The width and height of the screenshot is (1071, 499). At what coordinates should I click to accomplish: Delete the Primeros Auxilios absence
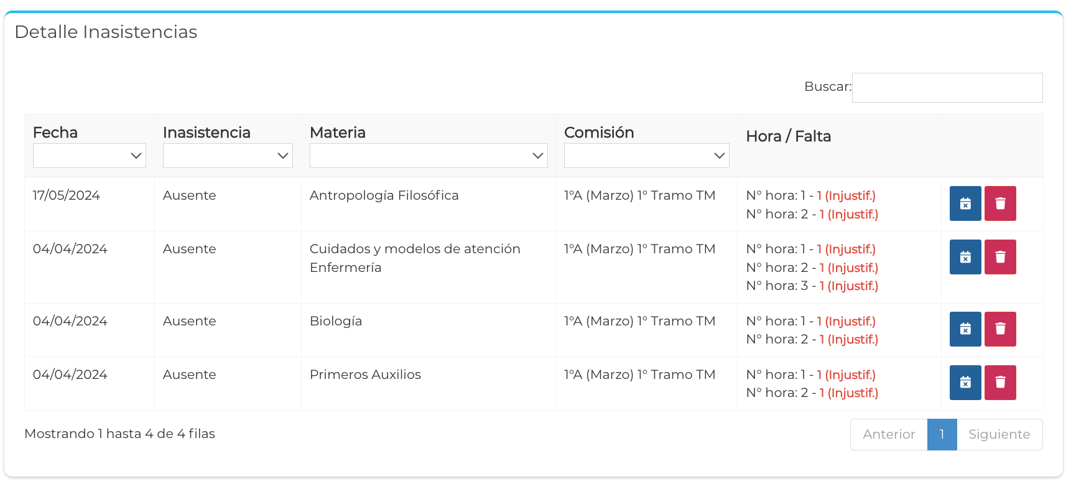coord(999,383)
